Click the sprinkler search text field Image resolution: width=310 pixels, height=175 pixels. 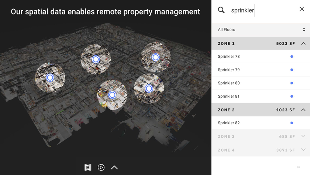coord(258,10)
